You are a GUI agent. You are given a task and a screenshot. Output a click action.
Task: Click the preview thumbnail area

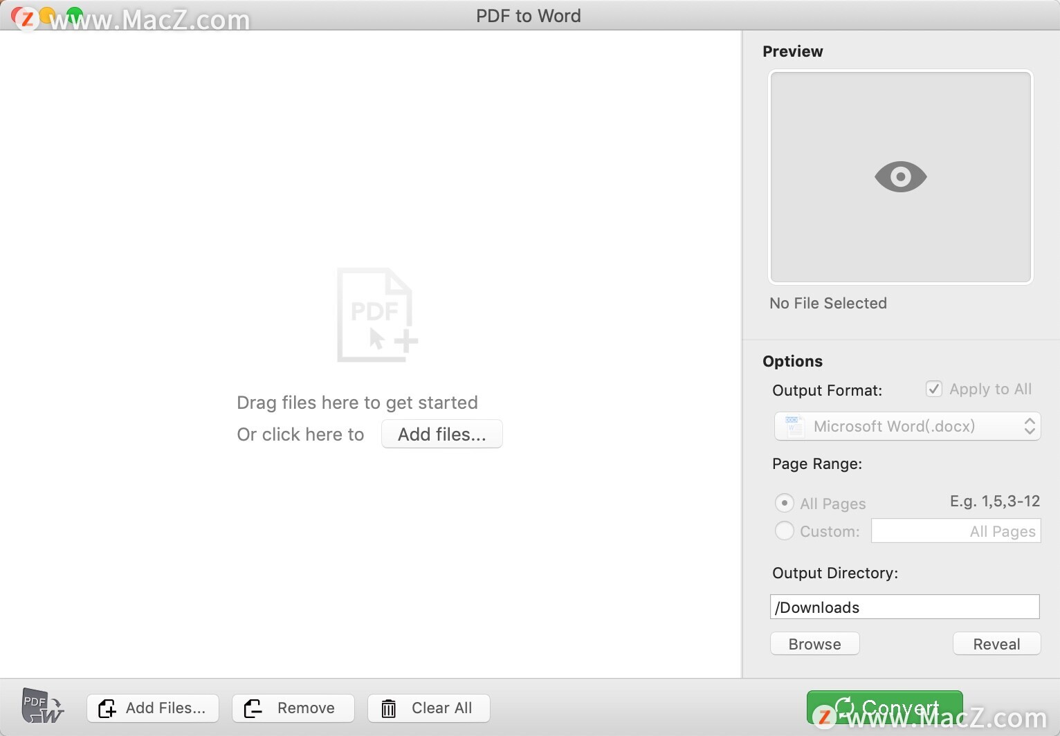[x=901, y=177]
